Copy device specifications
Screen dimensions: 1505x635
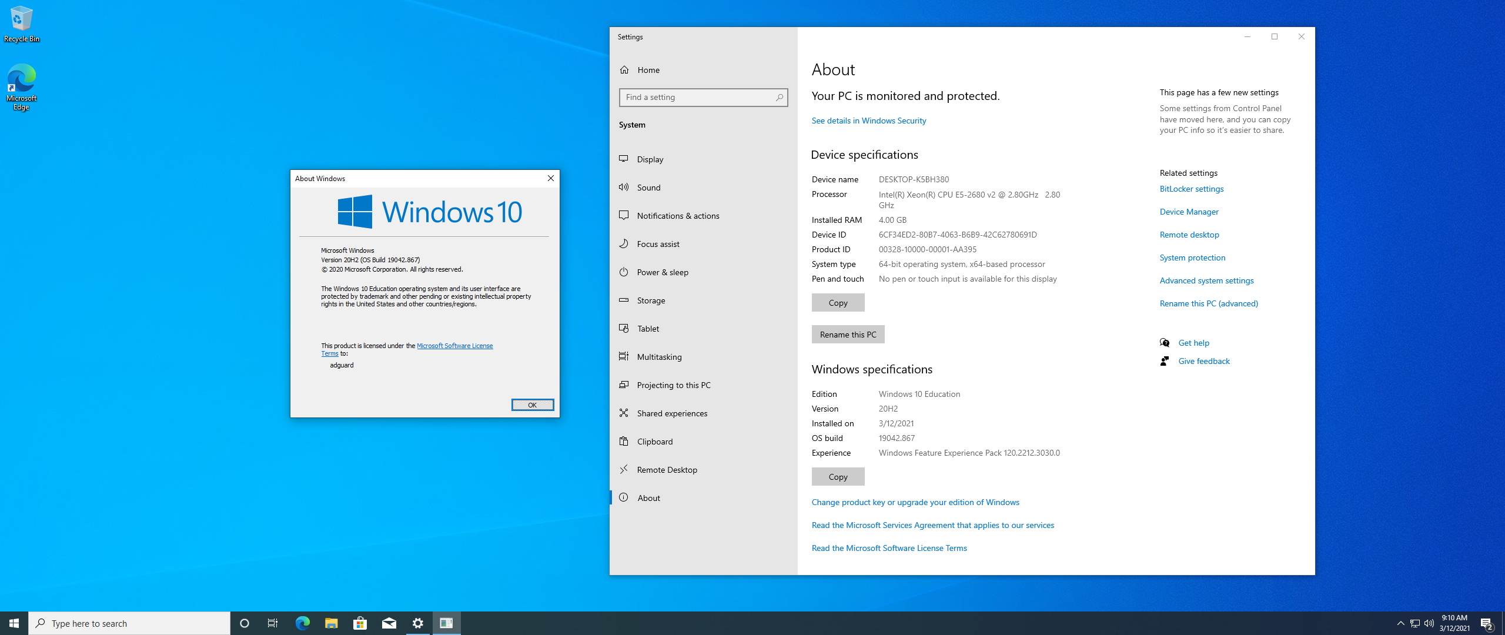(x=838, y=303)
